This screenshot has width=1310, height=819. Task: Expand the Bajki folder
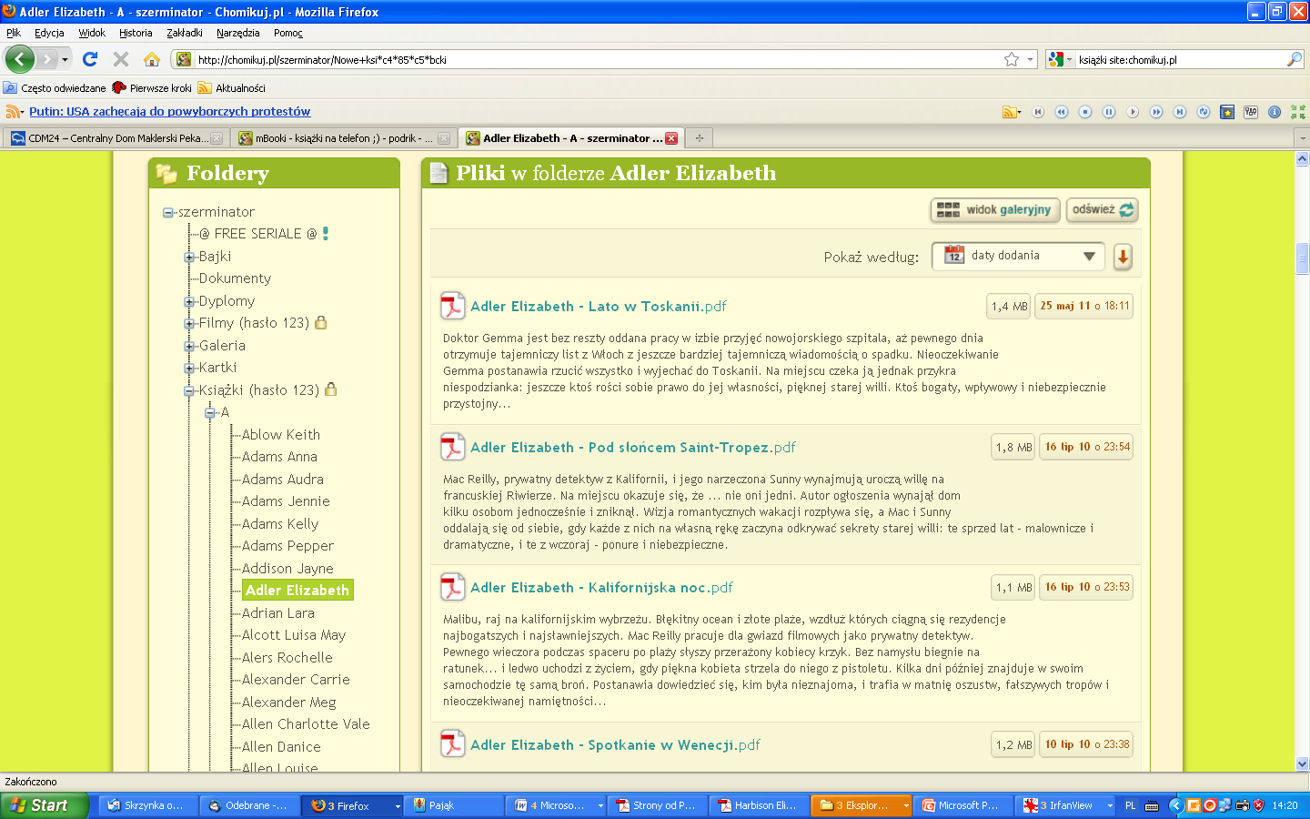[x=189, y=258]
